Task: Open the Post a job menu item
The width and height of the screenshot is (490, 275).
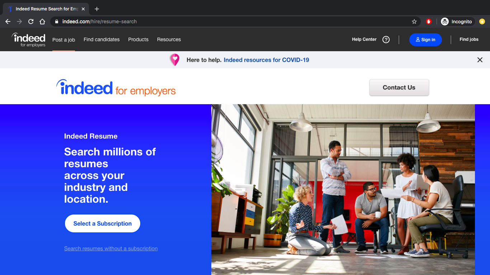Action: click(x=63, y=40)
